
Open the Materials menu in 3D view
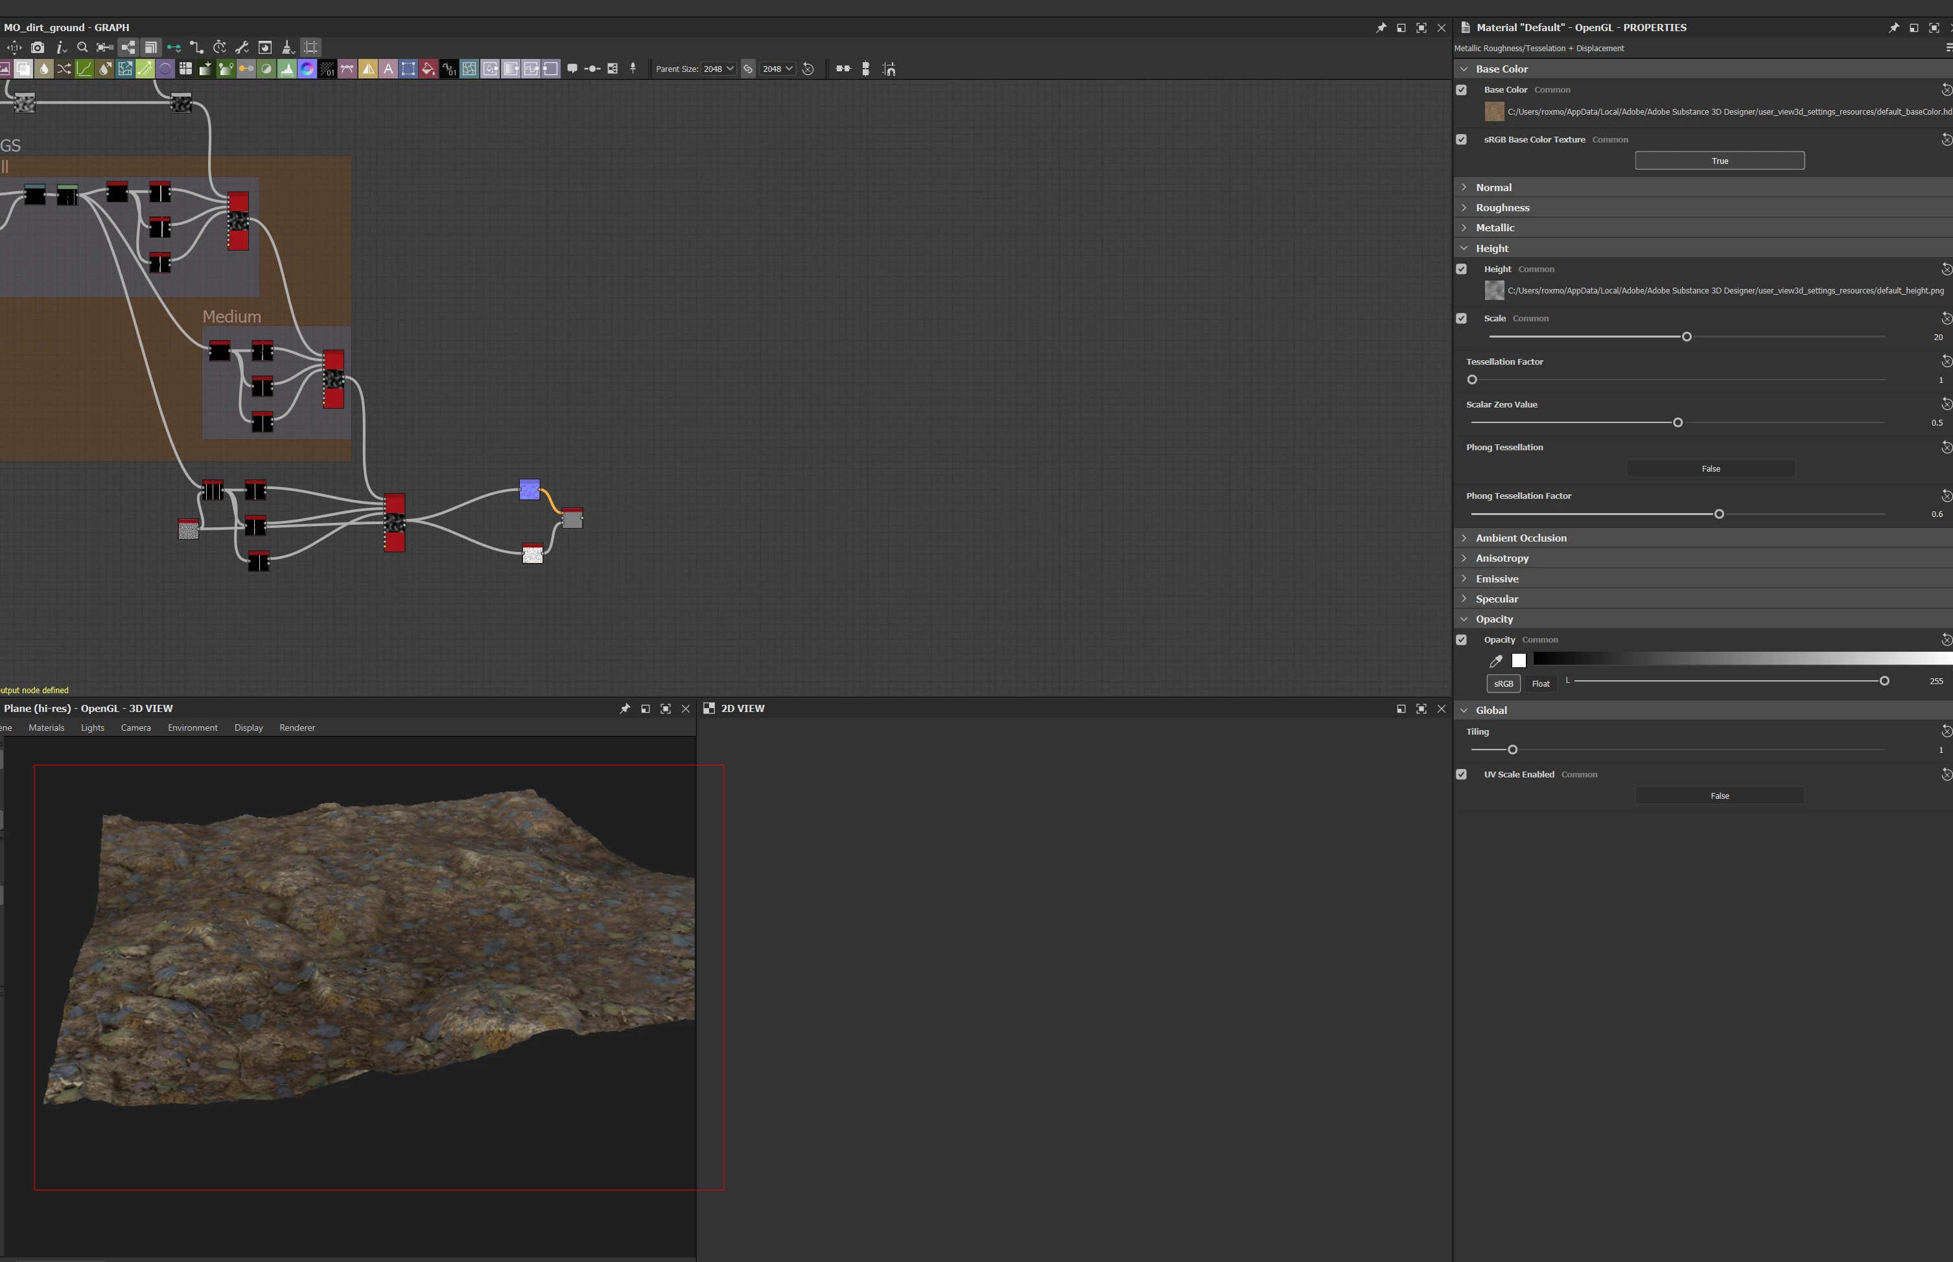click(x=46, y=728)
